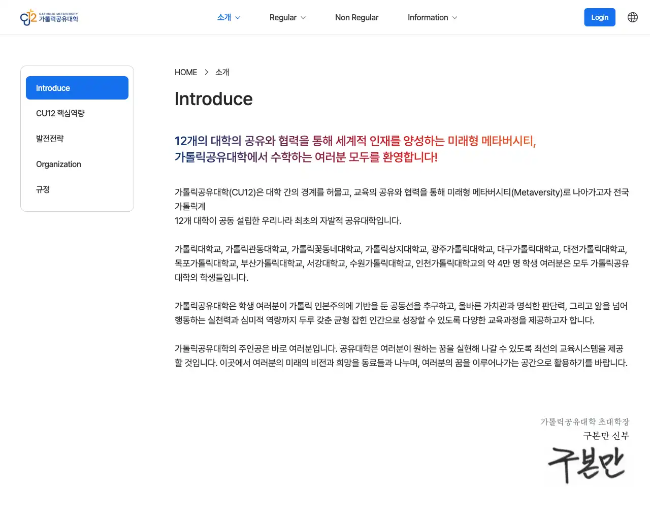Image resolution: width=650 pixels, height=520 pixels.
Task: Click the name 구본만 신부
Action: (x=606, y=435)
